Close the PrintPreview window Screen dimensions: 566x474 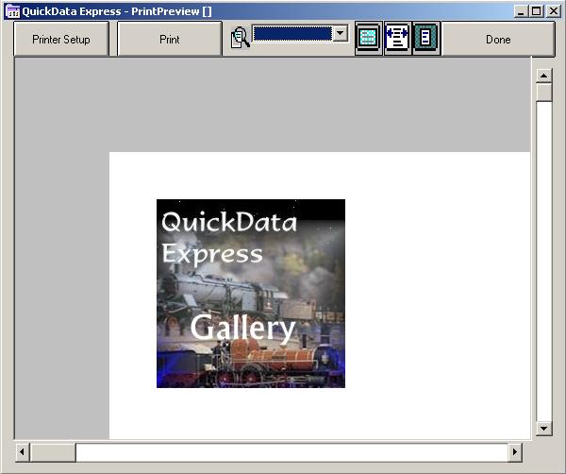pos(553,11)
